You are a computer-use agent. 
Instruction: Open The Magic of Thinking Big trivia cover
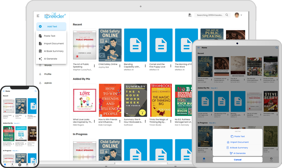tap(161, 100)
